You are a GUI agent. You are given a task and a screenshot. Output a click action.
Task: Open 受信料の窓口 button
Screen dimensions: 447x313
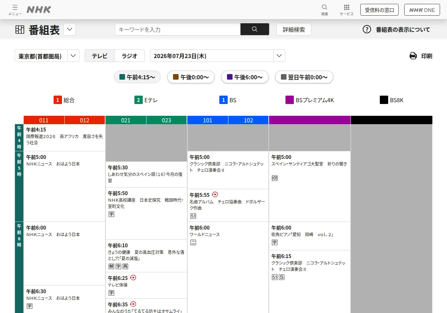coord(379,10)
